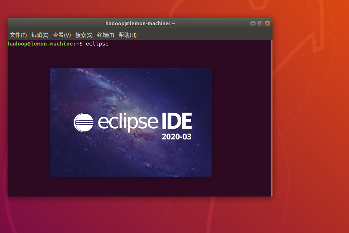Click the terminal's vertical scrollbar
This screenshot has width=349, height=233.
click(x=271, y=118)
